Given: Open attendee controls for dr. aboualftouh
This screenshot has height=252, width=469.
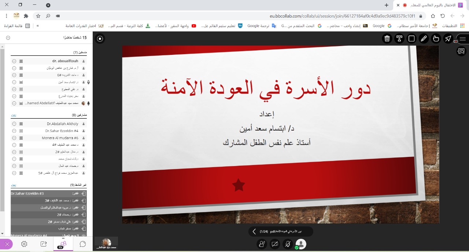Looking at the screenshot, I should [14, 61].
